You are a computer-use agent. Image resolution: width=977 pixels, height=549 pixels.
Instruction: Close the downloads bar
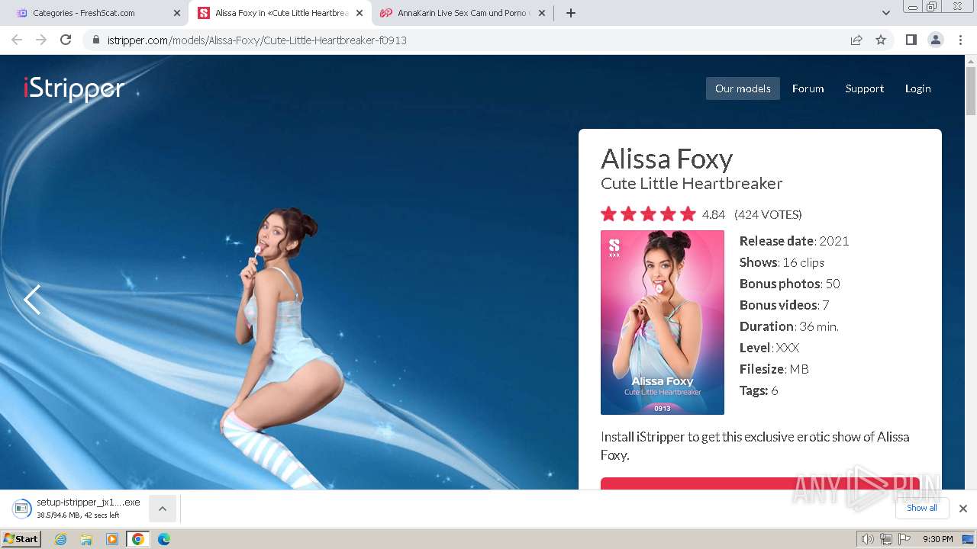963,509
